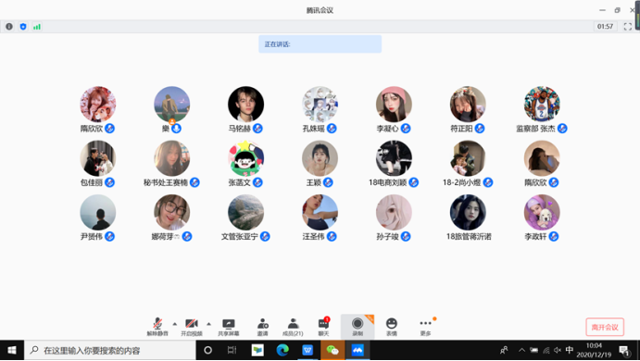640x361 pixels.
Task: Select 李政轩's avatar
Action: tap(542, 213)
